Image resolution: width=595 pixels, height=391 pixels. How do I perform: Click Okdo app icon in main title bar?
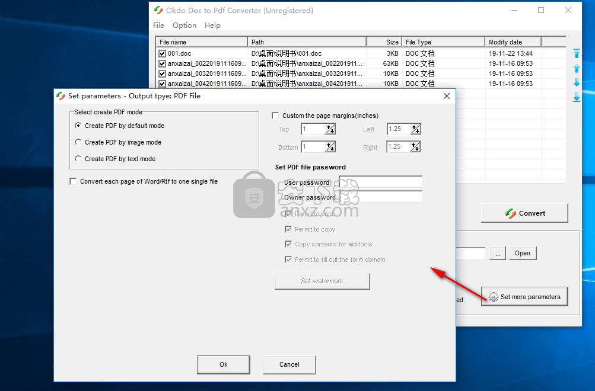pyautogui.click(x=158, y=11)
